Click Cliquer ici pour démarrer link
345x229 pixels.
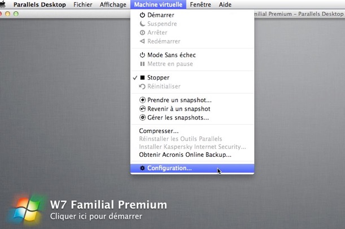point(96,216)
